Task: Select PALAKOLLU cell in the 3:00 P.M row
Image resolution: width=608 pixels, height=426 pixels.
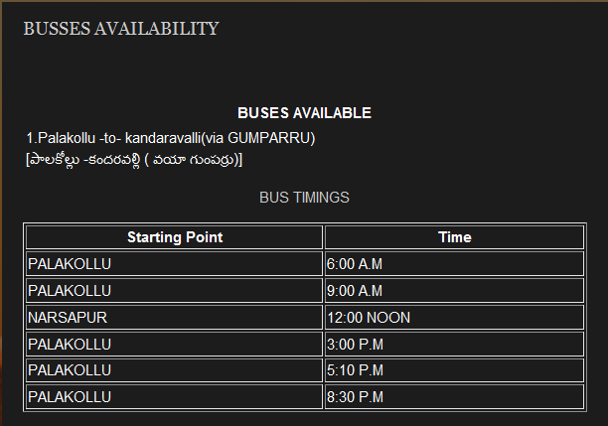Action: [175, 344]
